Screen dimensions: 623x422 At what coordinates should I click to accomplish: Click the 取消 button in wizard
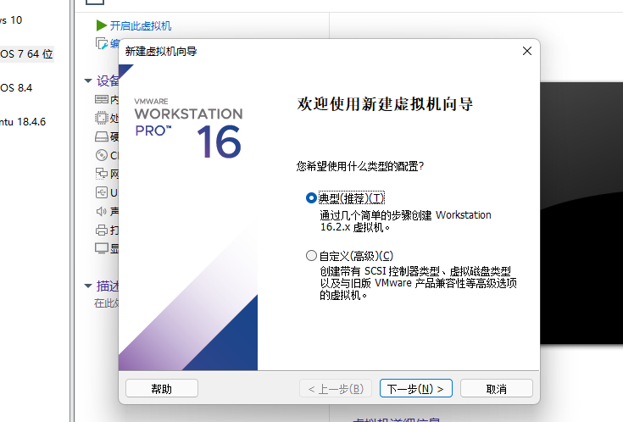pyautogui.click(x=496, y=388)
